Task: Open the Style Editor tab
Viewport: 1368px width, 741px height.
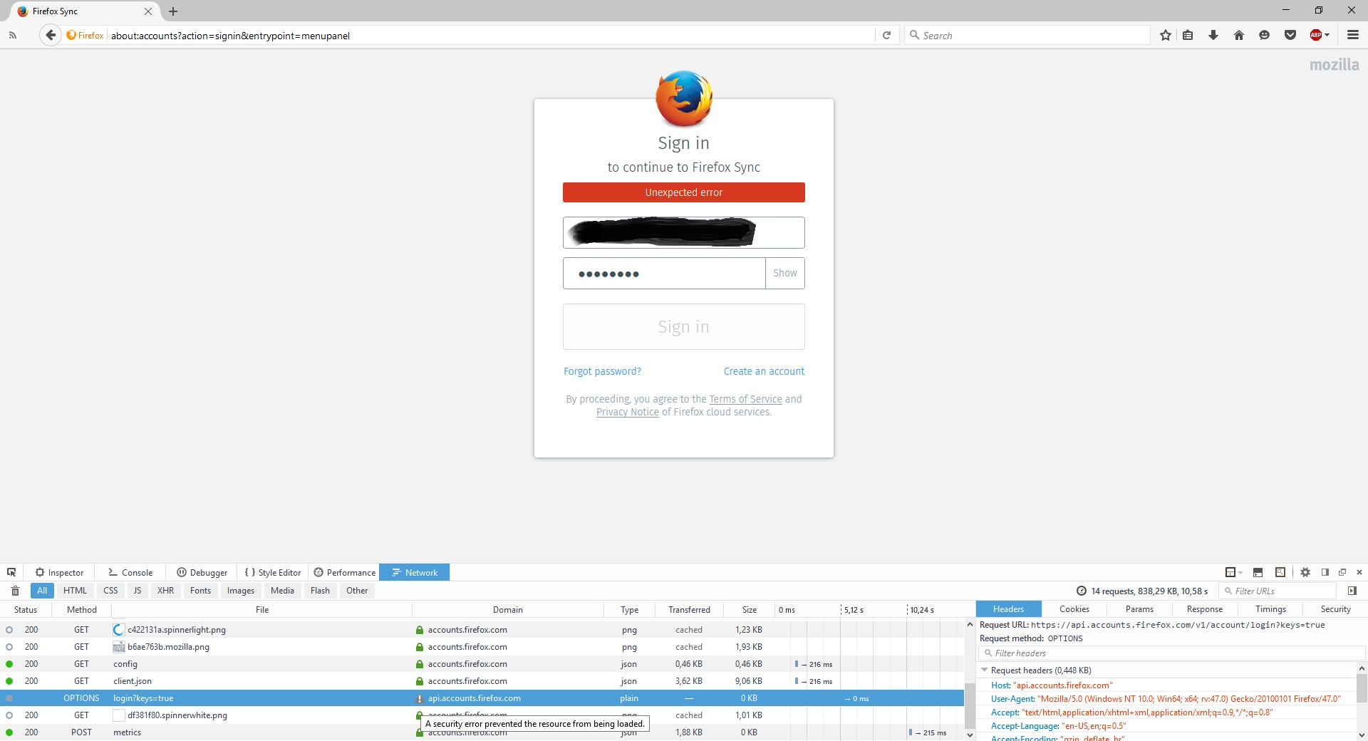Action: [x=273, y=572]
